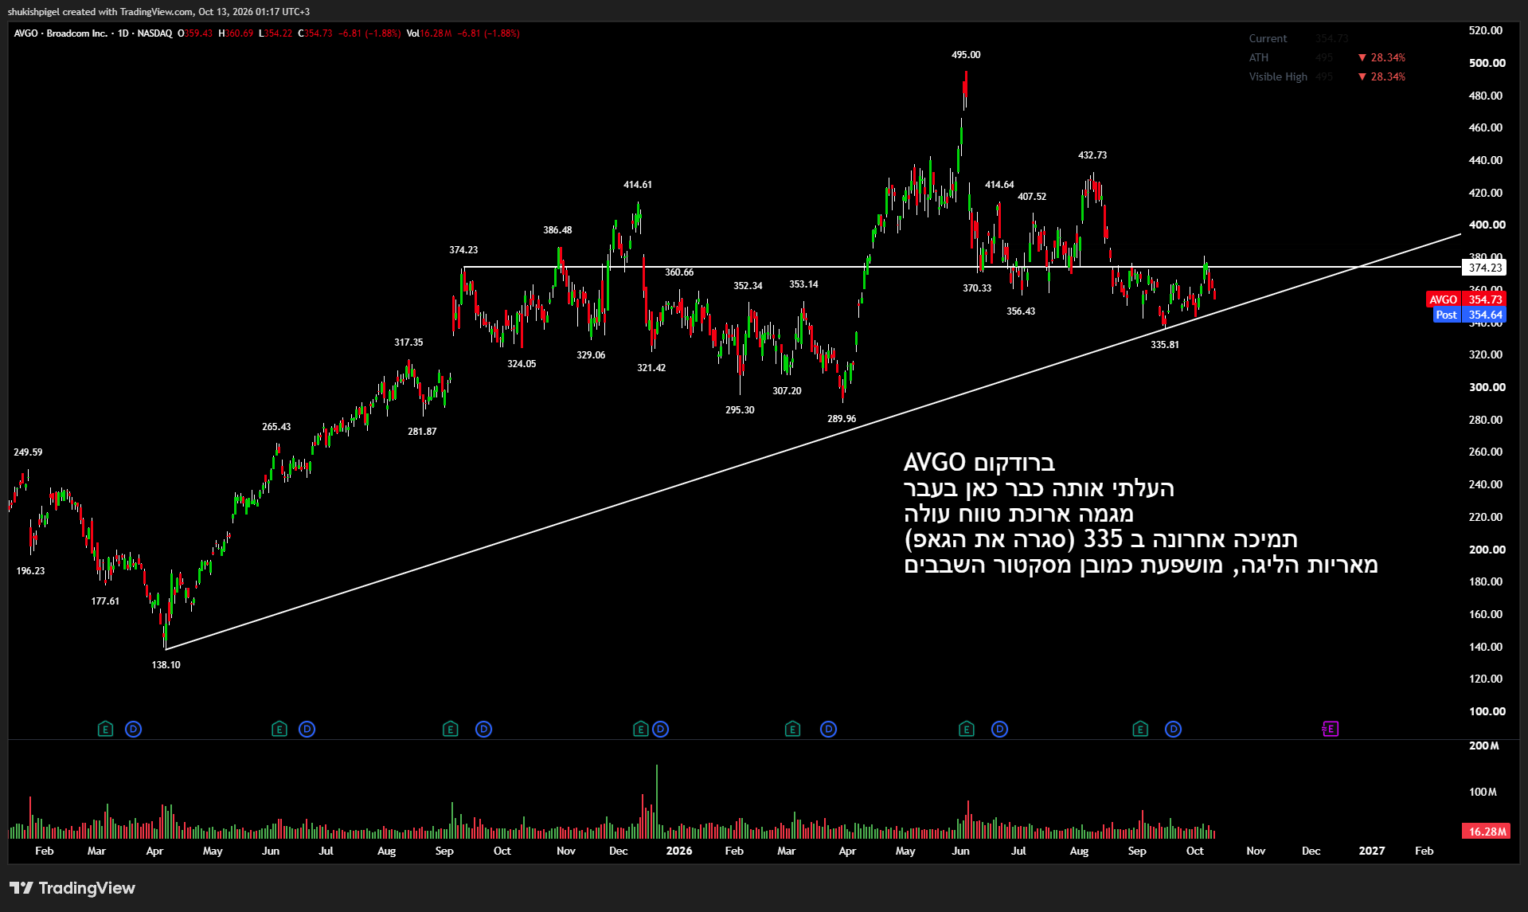Select the dividend D marker before October 2025
This screenshot has width=1528, height=912.
tap(483, 729)
